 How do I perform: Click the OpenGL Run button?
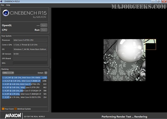(44, 25)
